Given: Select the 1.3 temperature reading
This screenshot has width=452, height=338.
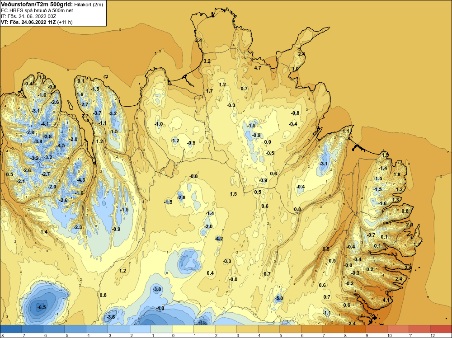Looking at the screenshot, I should pyautogui.click(x=395, y=200).
